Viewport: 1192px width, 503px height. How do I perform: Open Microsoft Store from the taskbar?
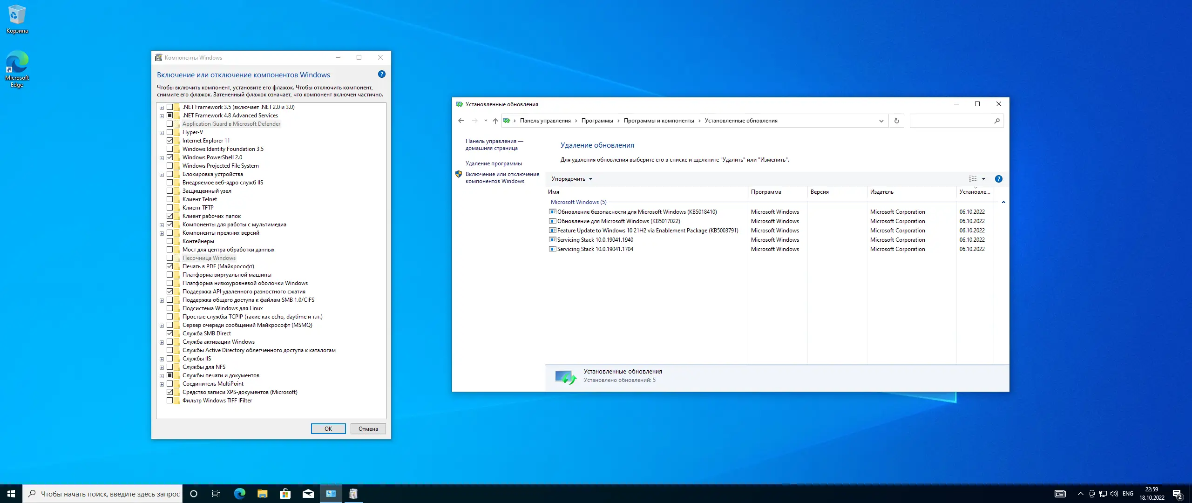285,494
